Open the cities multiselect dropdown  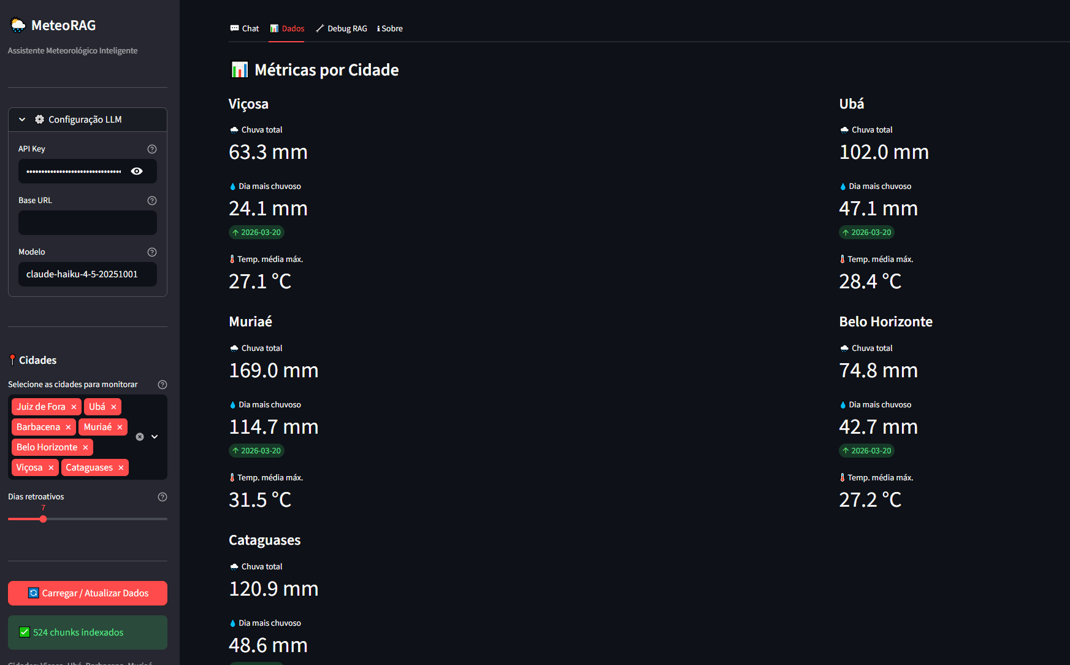(x=155, y=437)
